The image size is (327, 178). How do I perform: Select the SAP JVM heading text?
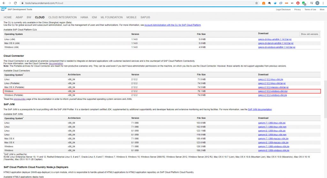(x=9, y=104)
